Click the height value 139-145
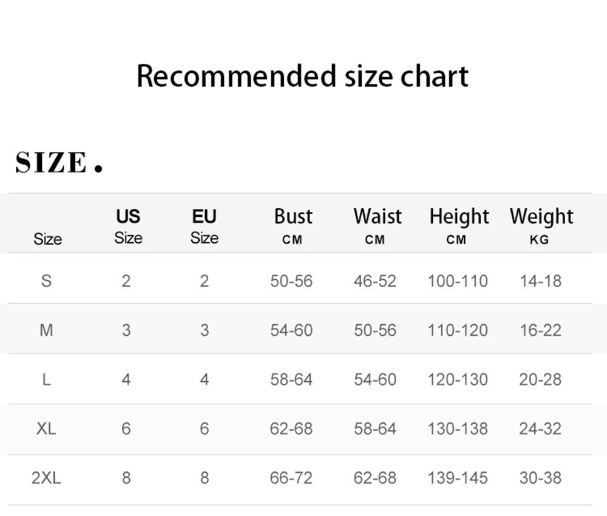Image resolution: width=607 pixels, height=516 pixels. pos(458,478)
